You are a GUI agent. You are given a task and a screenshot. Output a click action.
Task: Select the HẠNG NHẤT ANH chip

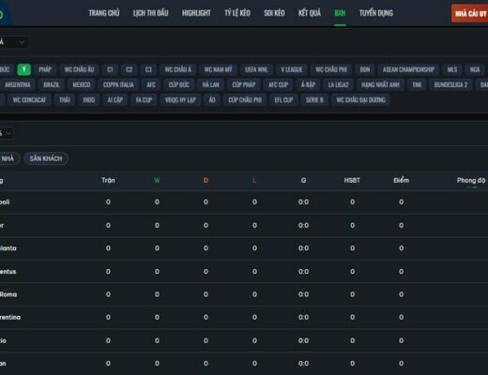pyautogui.click(x=380, y=84)
